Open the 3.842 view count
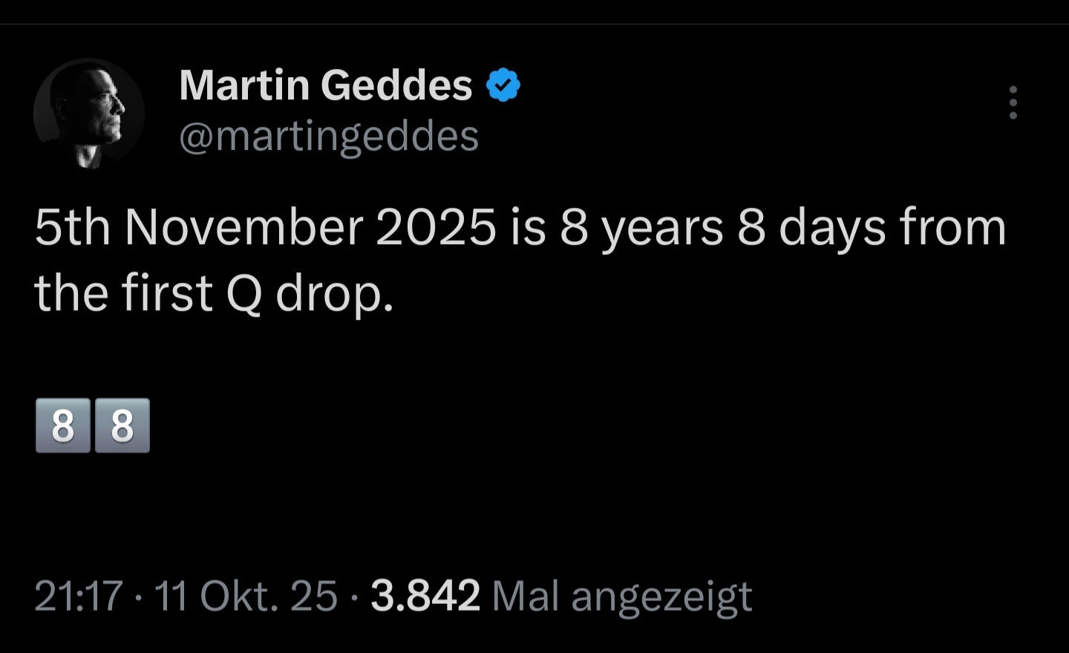 pos(425,596)
